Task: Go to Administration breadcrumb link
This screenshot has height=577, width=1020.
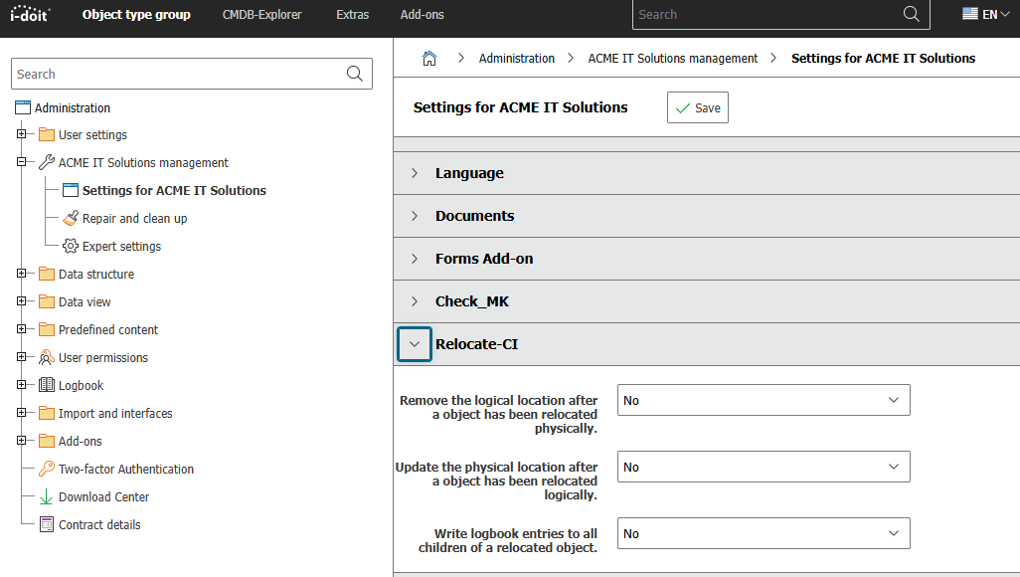Action: click(517, 59)
